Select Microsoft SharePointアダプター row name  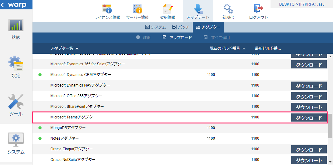click(77, 106)
